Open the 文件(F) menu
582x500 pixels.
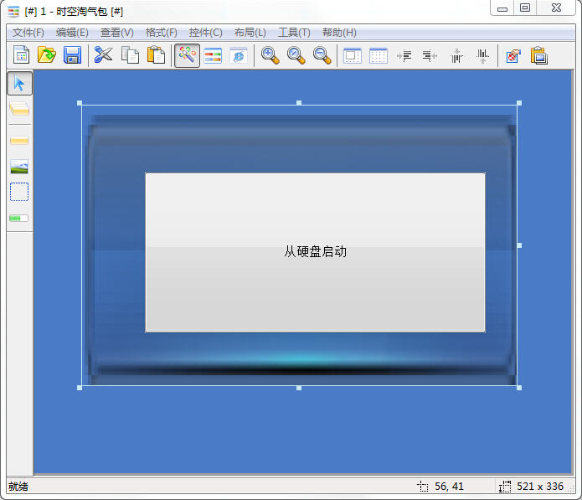coord(28,33)
